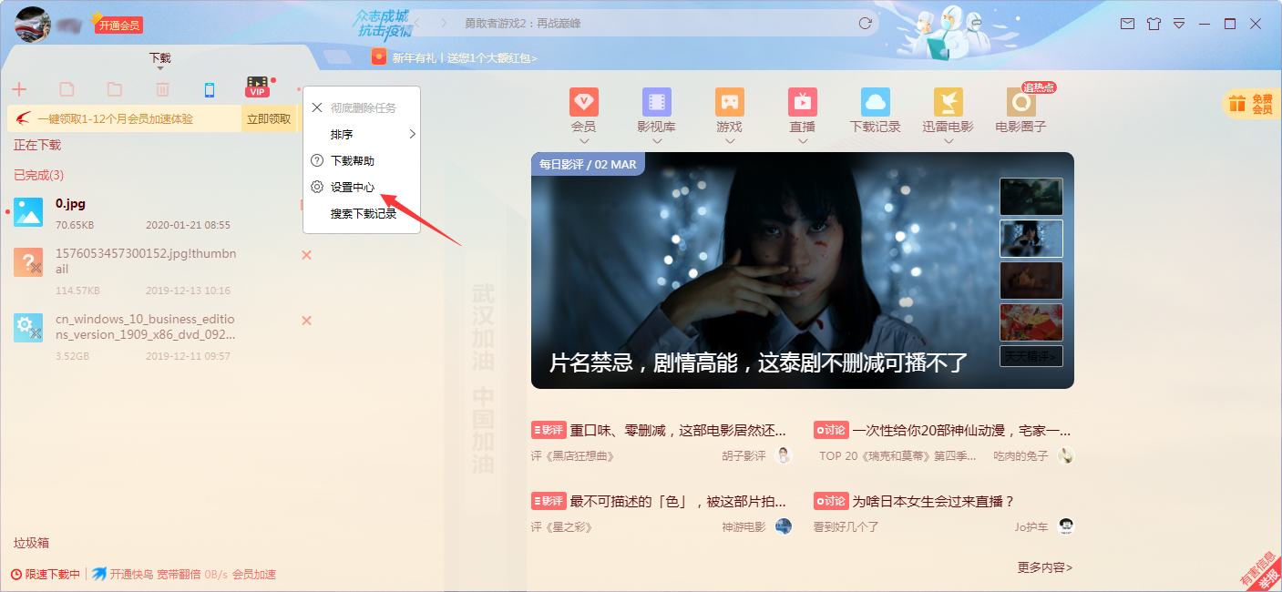Viewport: 1282px width, 592px height.
Task: Click the browser forward arrow
Action: (x=445, y=23)
